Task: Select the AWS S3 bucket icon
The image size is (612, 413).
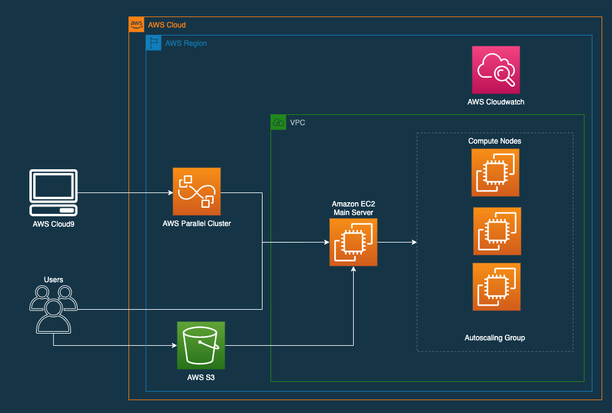Action: pyautogui.click(x=201, y=345)
